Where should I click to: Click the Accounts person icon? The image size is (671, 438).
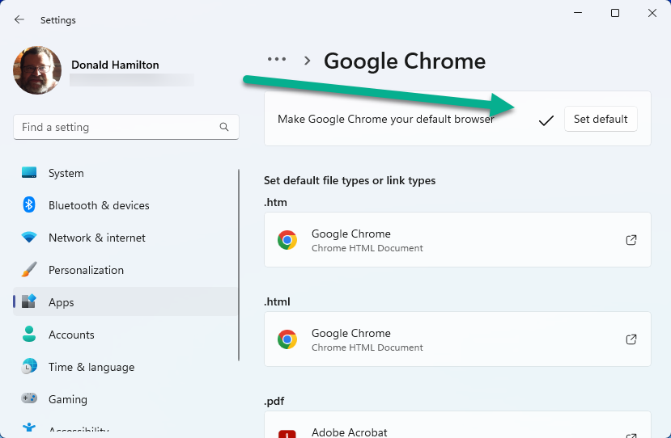pyautogui.click(x=29, y=334)
